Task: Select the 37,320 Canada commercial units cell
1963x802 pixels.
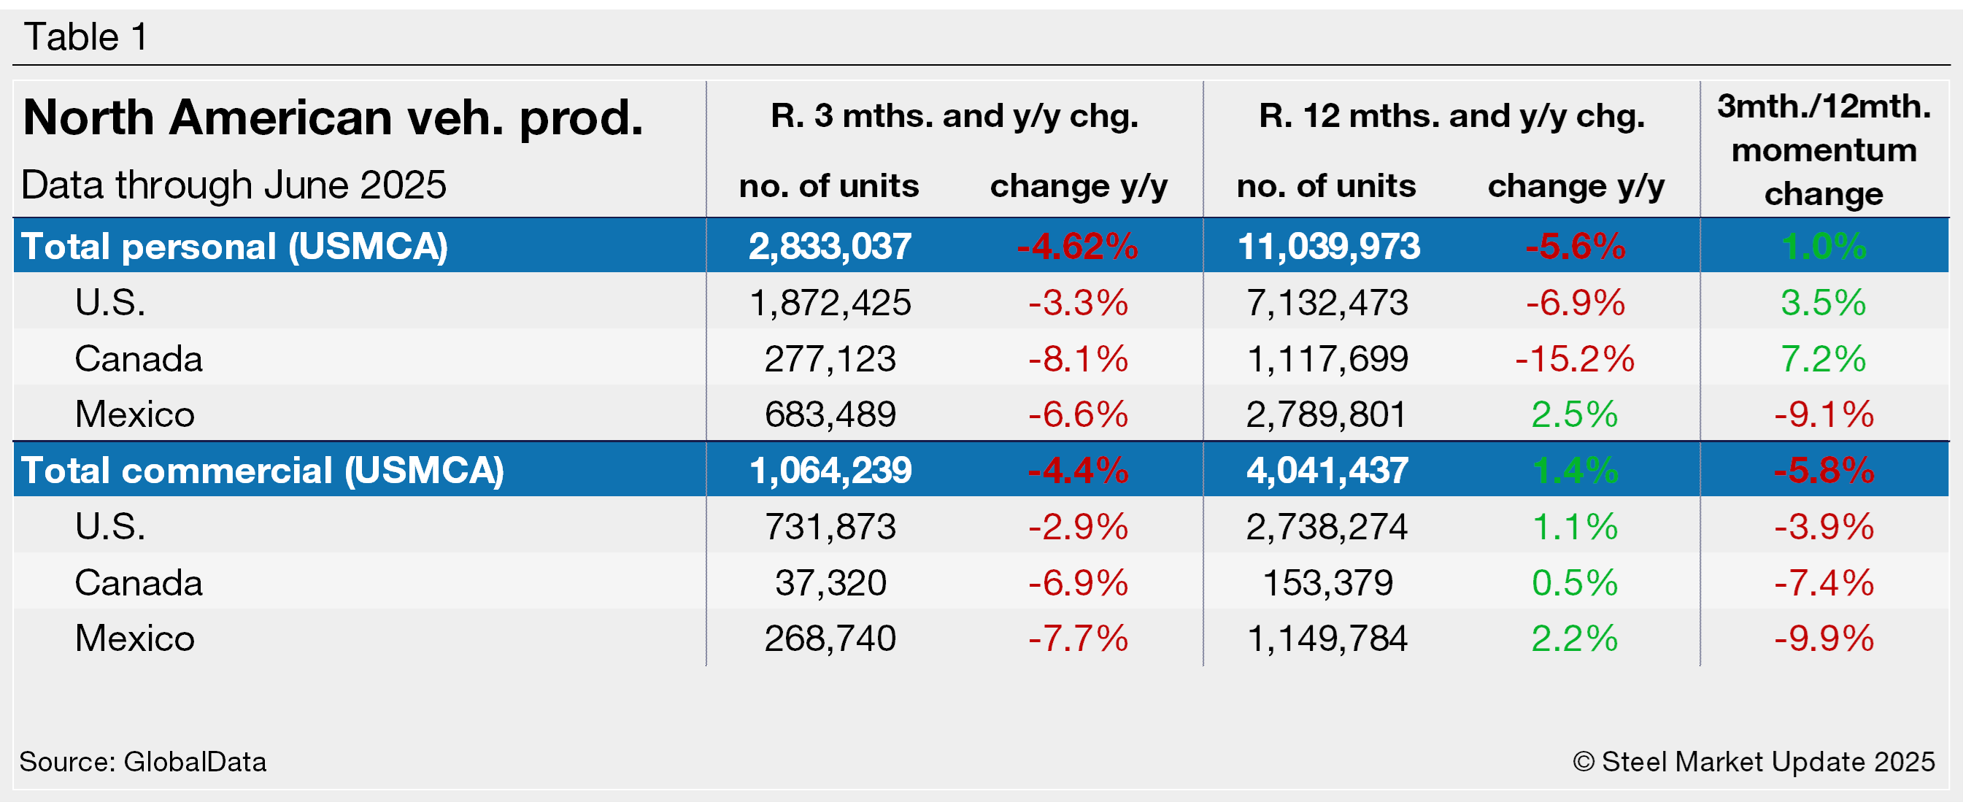Action: pos(830,582)
